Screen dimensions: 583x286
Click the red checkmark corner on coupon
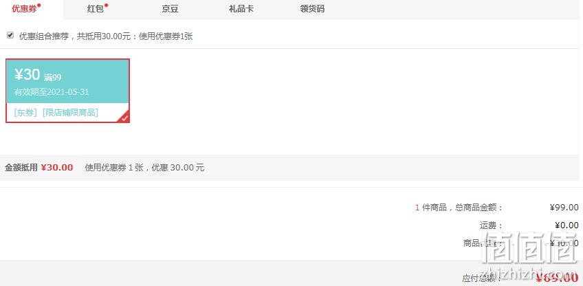124,118
